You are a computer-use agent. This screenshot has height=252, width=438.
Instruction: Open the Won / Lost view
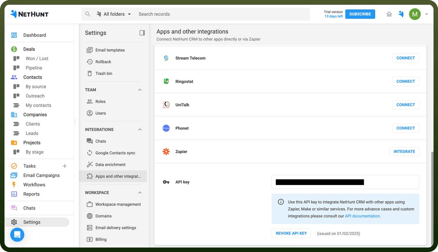[37, 58]
